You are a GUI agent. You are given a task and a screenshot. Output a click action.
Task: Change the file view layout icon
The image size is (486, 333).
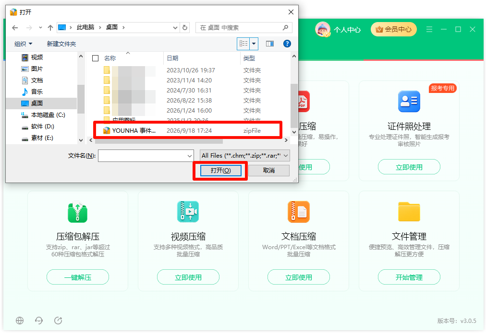pyautogui.click(x=243, y=44)
